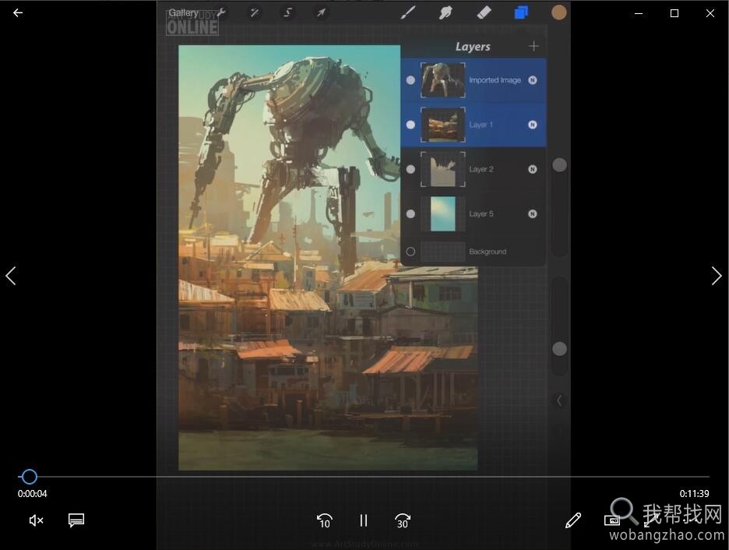729x550 pixels.
Task: Select the Eraser tool
Action: [x=484, y=12]
